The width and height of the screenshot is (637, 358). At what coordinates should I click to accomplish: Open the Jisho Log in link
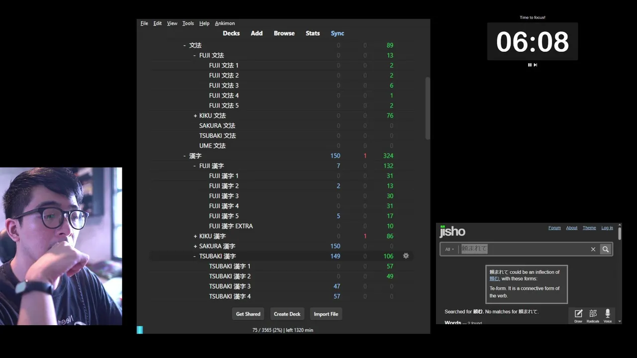607,228
